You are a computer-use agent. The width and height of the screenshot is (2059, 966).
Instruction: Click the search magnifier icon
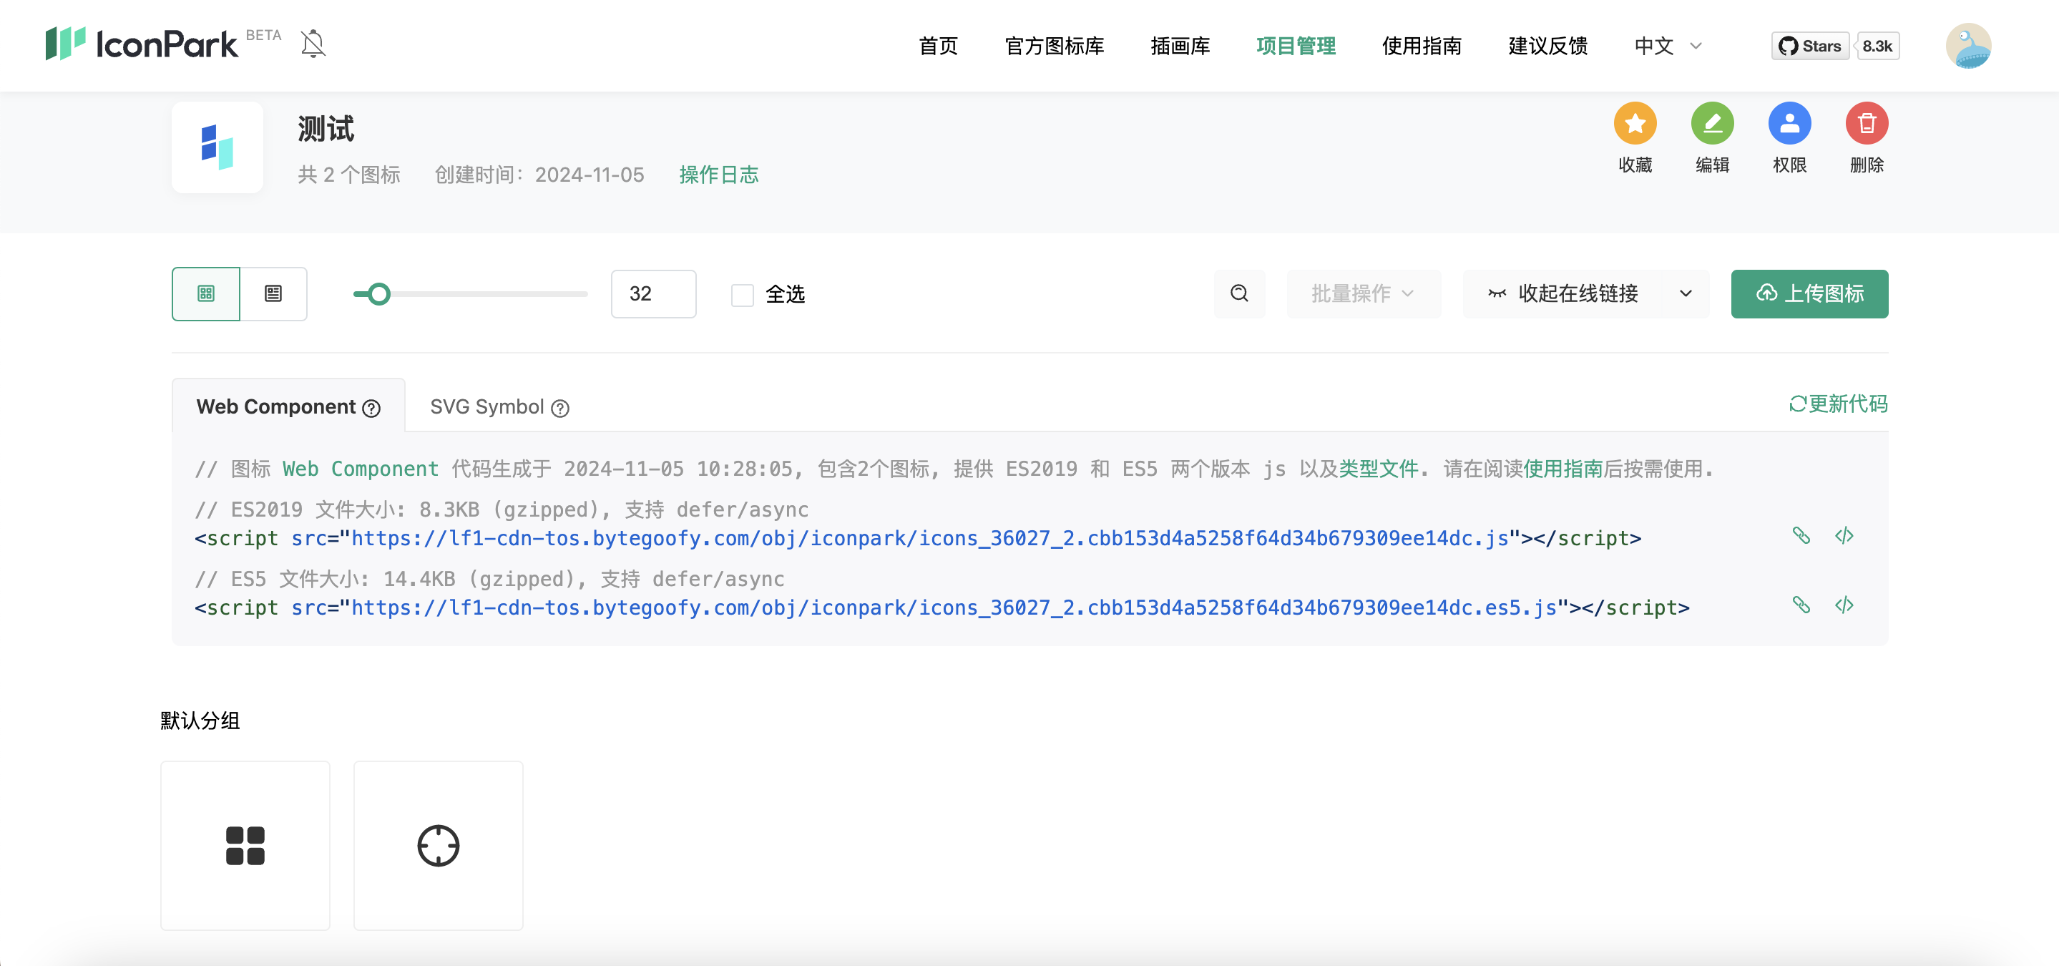click(x=1239, y=293)
